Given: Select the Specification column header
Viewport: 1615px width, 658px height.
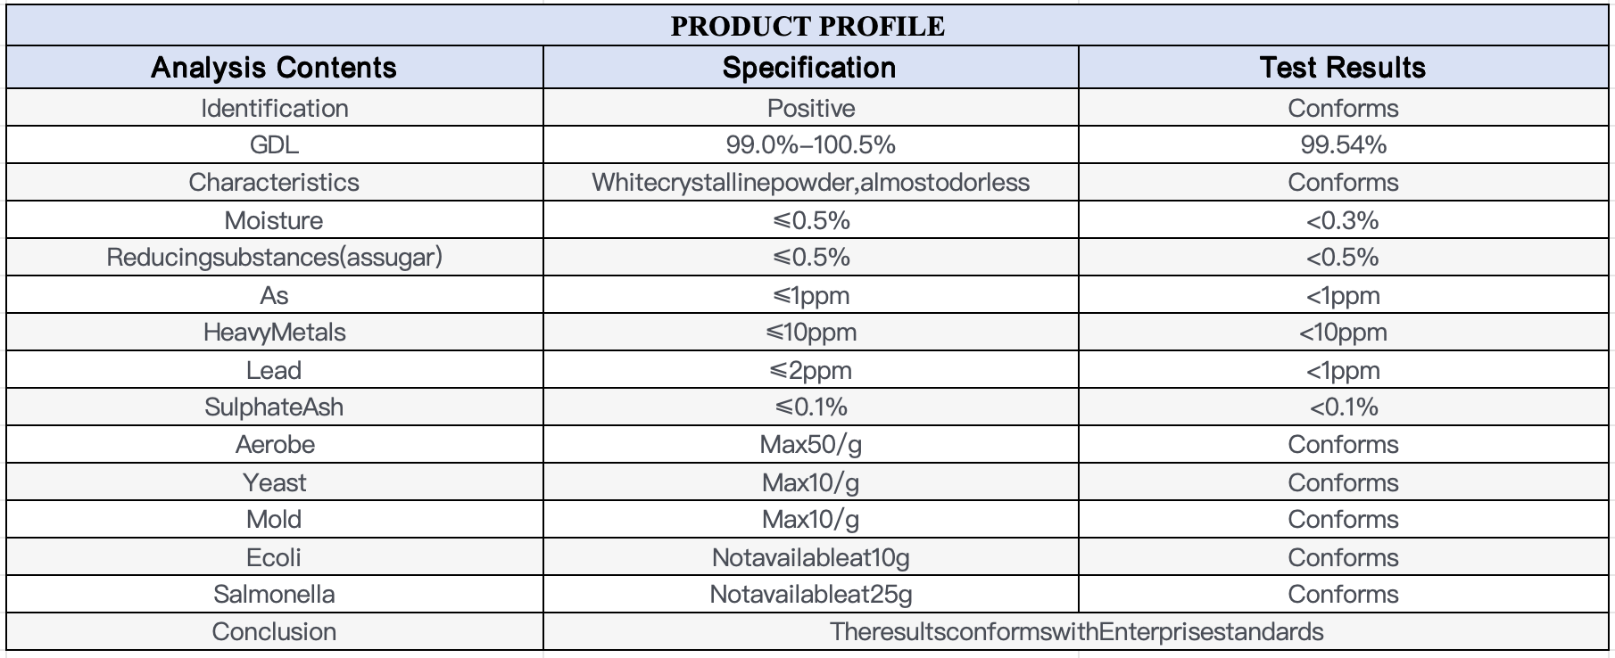Looking at the screenshot, I should [810, 68].
